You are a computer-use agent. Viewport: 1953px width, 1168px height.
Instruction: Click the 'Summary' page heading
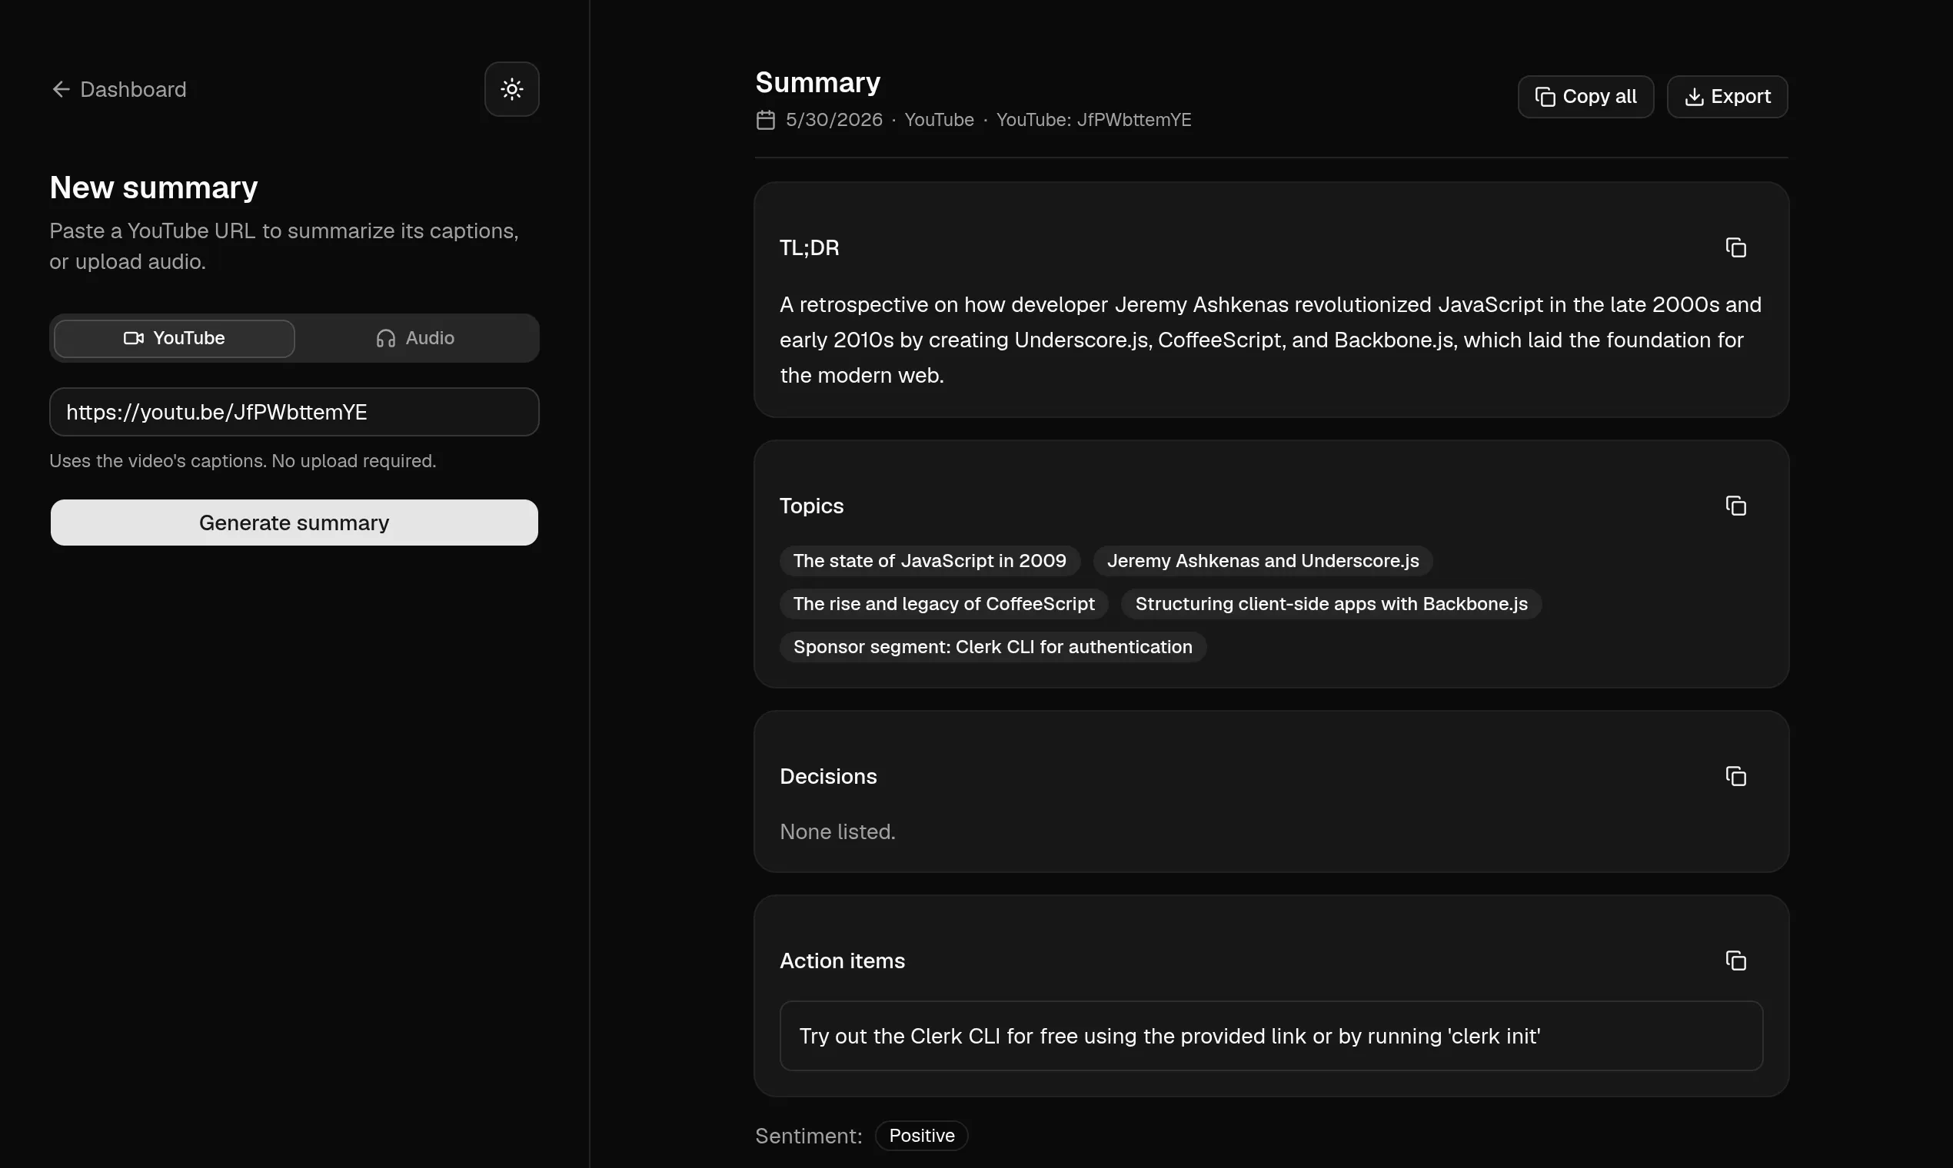(817, 83)
